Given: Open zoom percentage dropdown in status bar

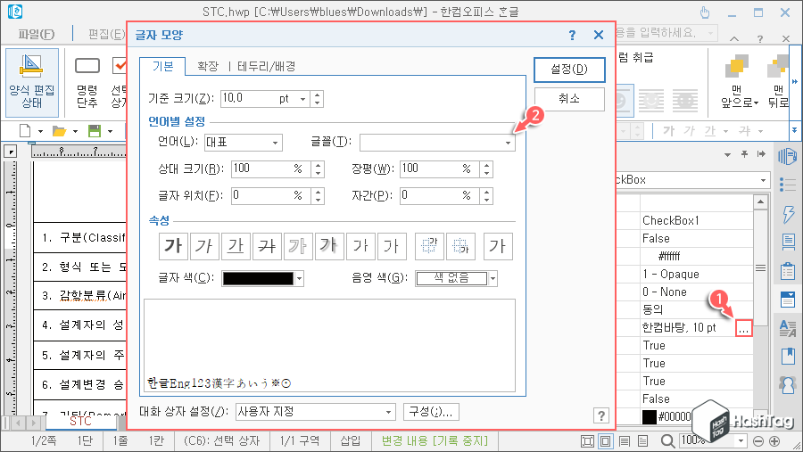Looking at the screenshot, I should click(741, 440).
